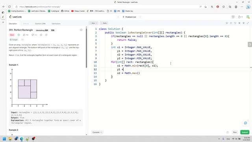Enter fullscreen editor mode
This screenshot has width=252, height=142.
tap(248, 23)
